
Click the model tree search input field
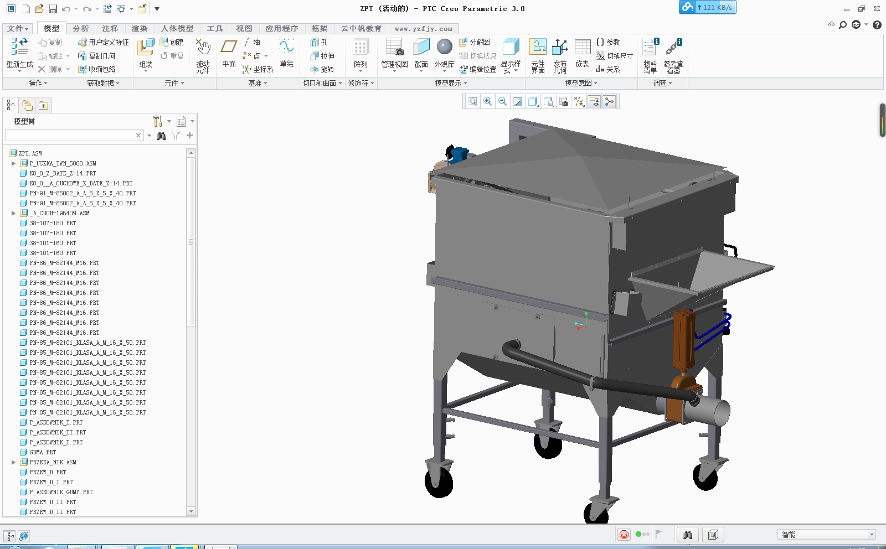[70, 136]
